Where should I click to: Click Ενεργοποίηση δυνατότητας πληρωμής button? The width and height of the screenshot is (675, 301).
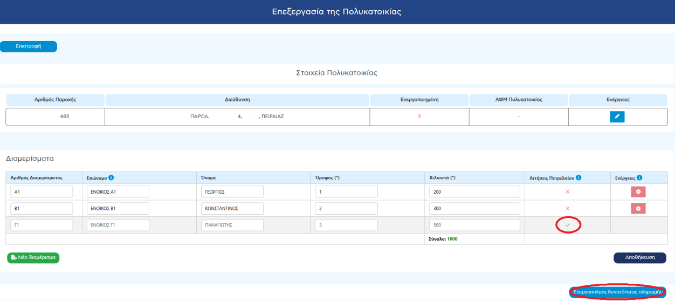(617, 291)
